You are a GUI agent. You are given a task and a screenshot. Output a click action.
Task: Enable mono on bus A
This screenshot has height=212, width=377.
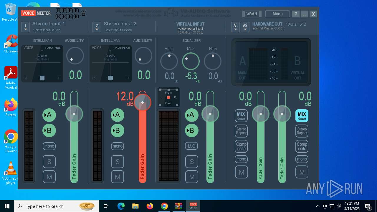pyautogui.click(x=241, y=159)
